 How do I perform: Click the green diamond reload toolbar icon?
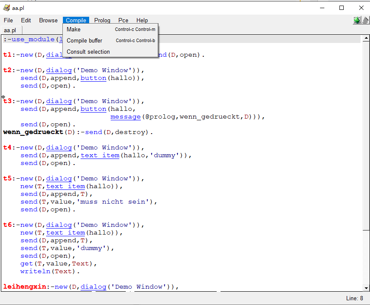[x=357, y=20]
